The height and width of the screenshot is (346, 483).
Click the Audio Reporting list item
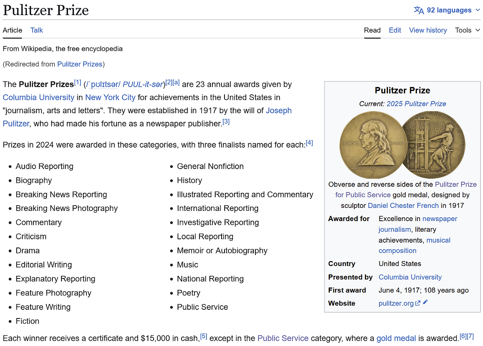[x=45, y=166]
